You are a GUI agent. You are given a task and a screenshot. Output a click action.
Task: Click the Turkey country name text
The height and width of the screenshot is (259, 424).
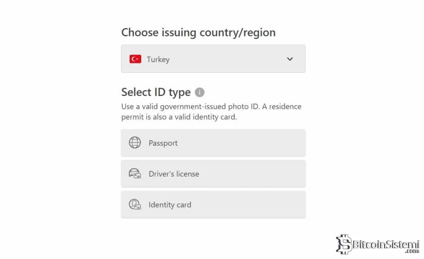pyautogui.click(x=158, y=60)
